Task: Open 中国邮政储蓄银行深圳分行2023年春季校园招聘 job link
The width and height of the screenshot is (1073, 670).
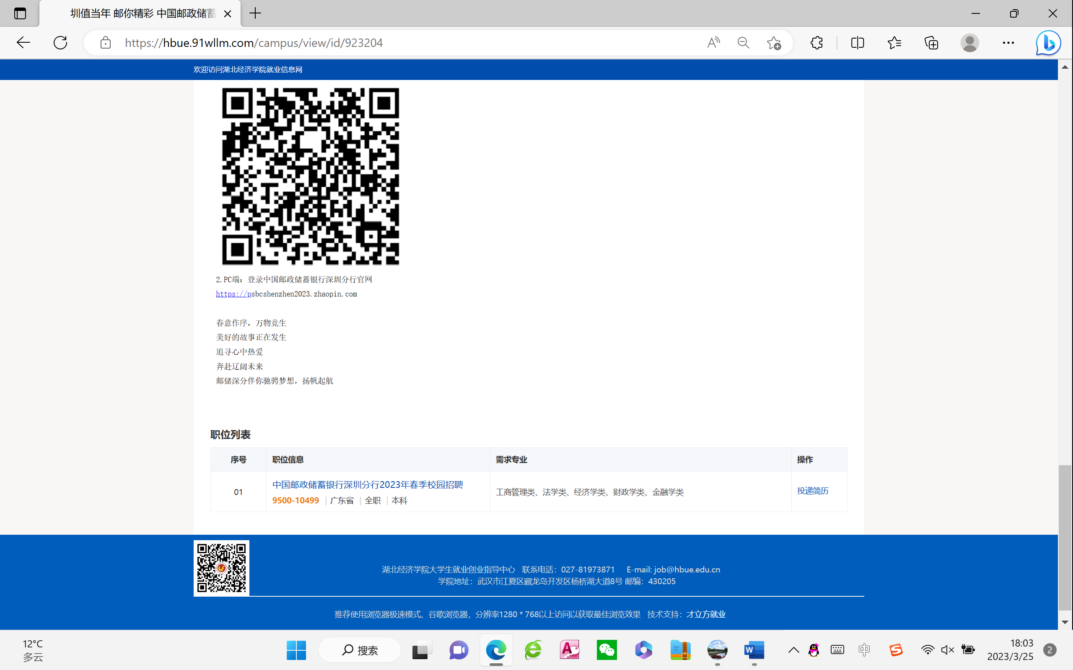Action: coord(367,484)
